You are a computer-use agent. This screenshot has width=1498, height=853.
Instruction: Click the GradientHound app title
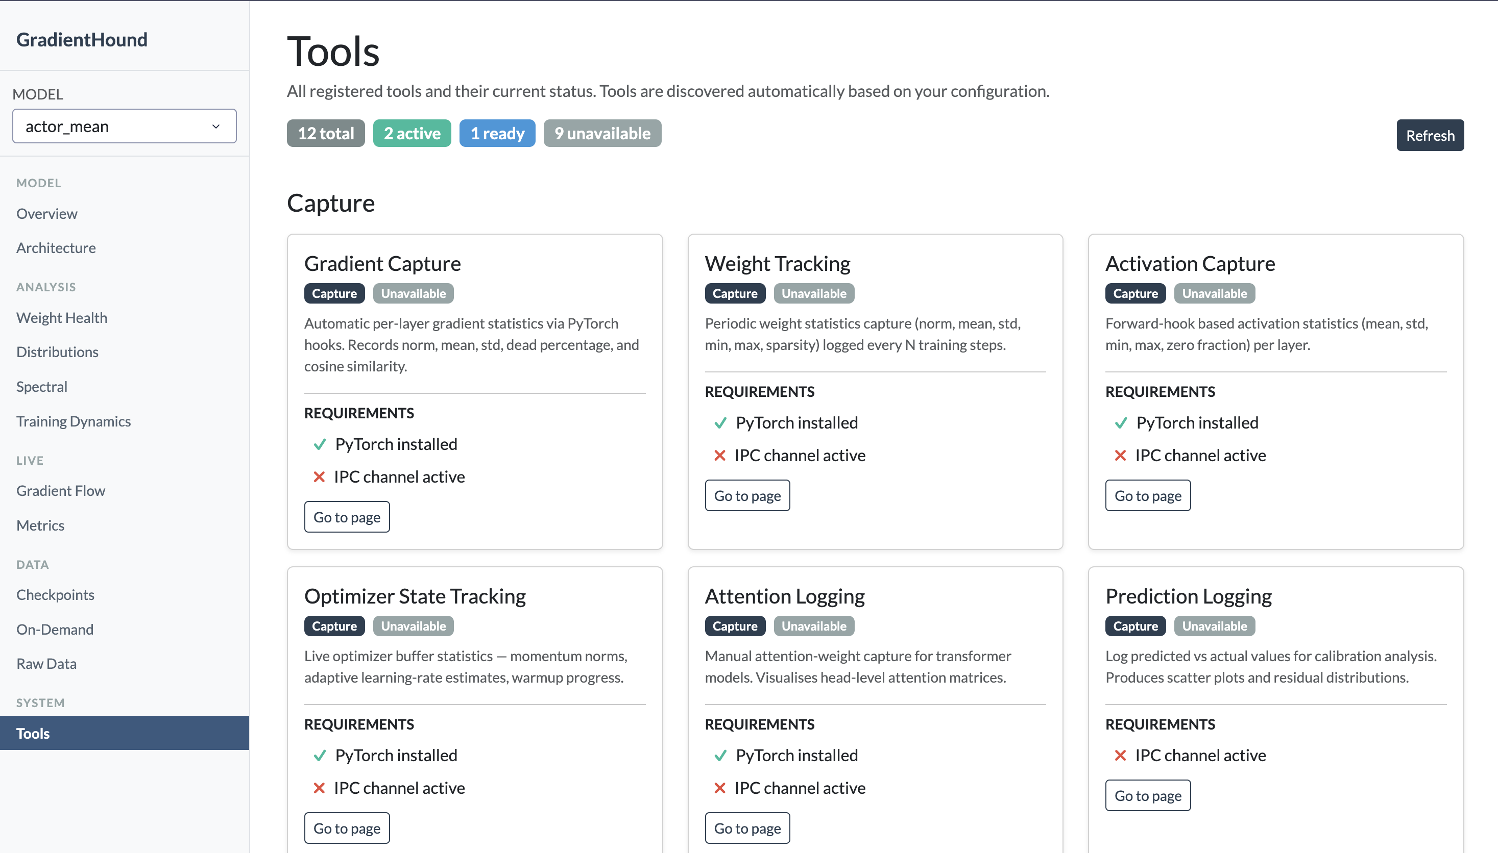click(82, 39)
